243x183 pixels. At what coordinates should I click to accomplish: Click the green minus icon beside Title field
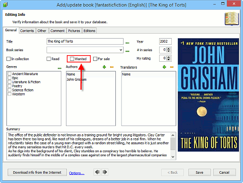coord(128,43)
